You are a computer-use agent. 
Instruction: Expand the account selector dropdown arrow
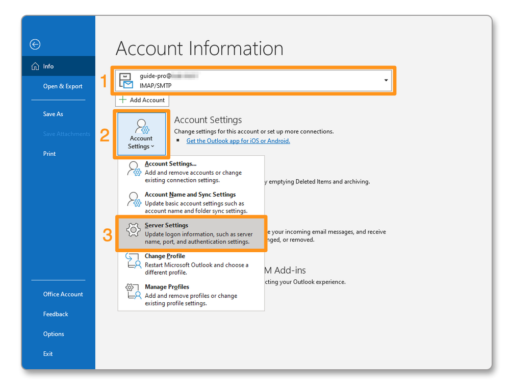coord(386,81)
